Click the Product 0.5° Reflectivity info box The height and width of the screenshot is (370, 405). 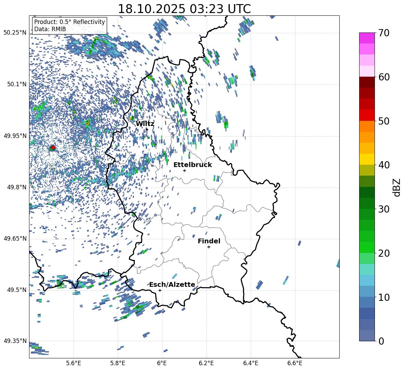(69, 26)
